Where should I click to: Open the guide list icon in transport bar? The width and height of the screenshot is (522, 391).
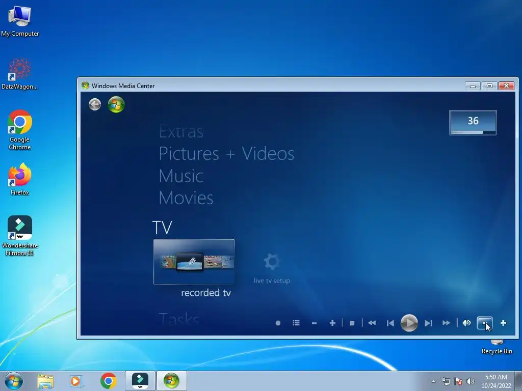pos(296,323)
